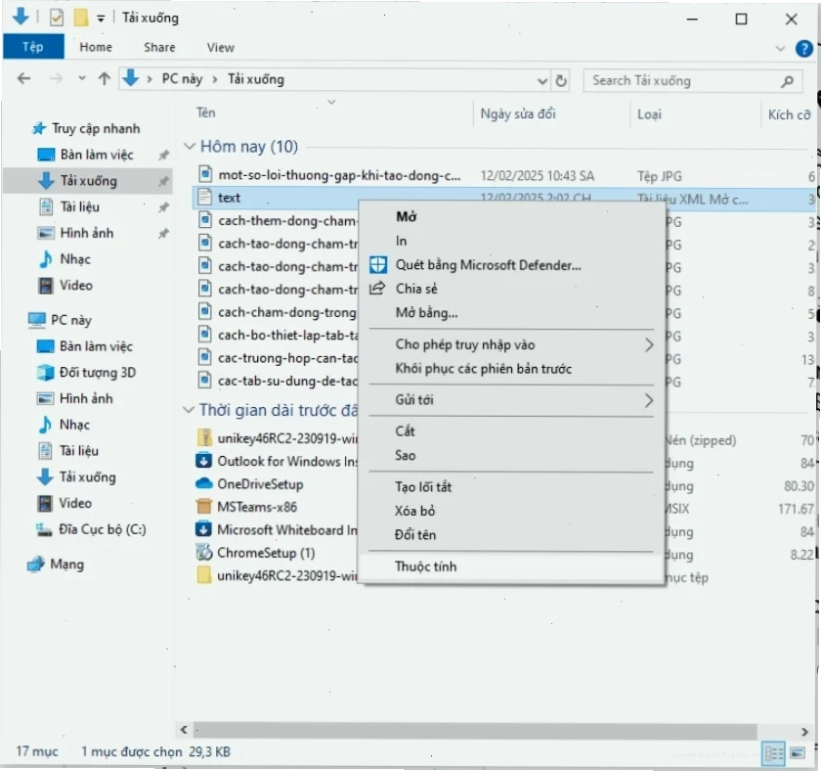Open the Quick Access Toolbar customize dropdown
This screenshot has width=821, height=771.
(101, 19)
